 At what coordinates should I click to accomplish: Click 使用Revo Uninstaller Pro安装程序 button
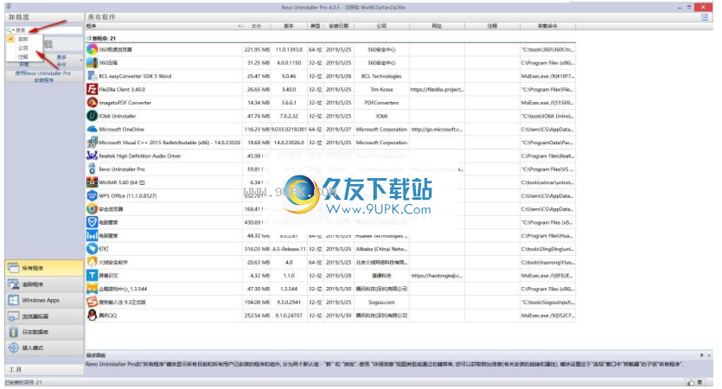(x=44, y=76)
